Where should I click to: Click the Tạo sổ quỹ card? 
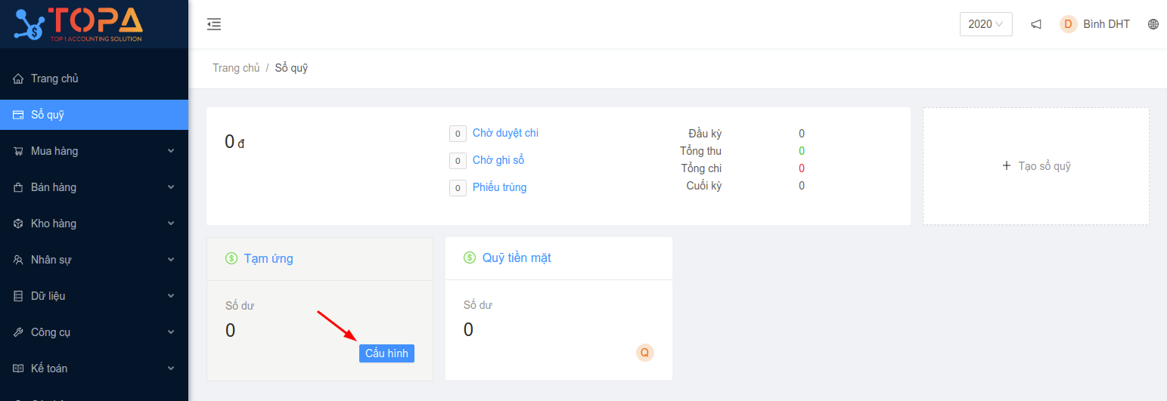pyautogui.click(x=1035, y=166)
